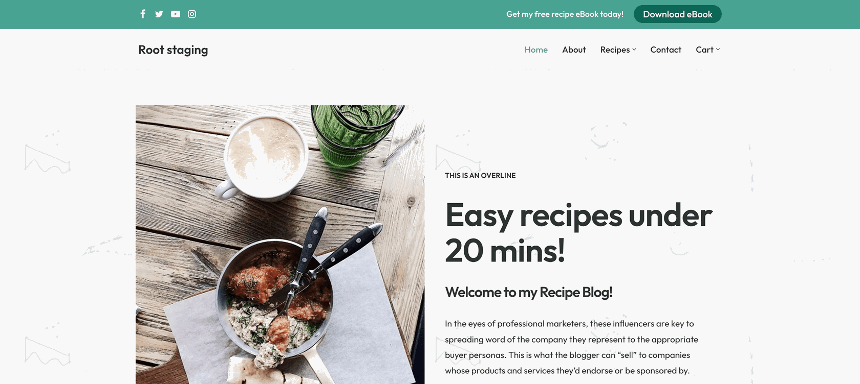Select the Cart menu item
The image size is (860, 384).
point(704,50)
